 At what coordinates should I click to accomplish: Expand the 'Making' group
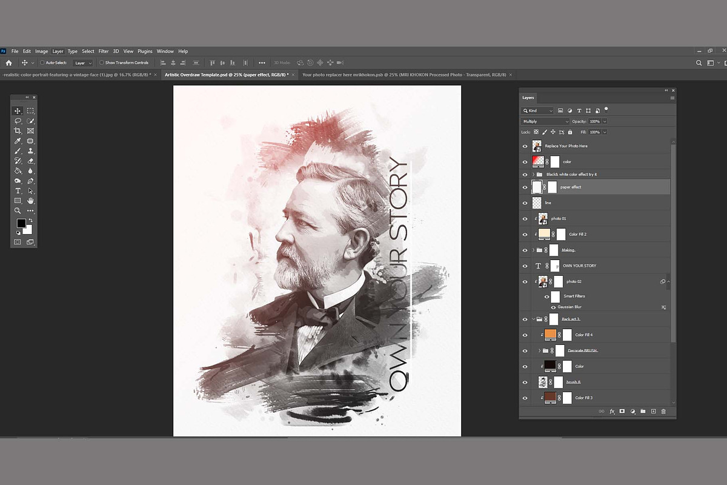(x=533, y=250)
